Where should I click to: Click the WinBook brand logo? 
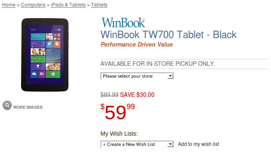click(x=123, y=22)
